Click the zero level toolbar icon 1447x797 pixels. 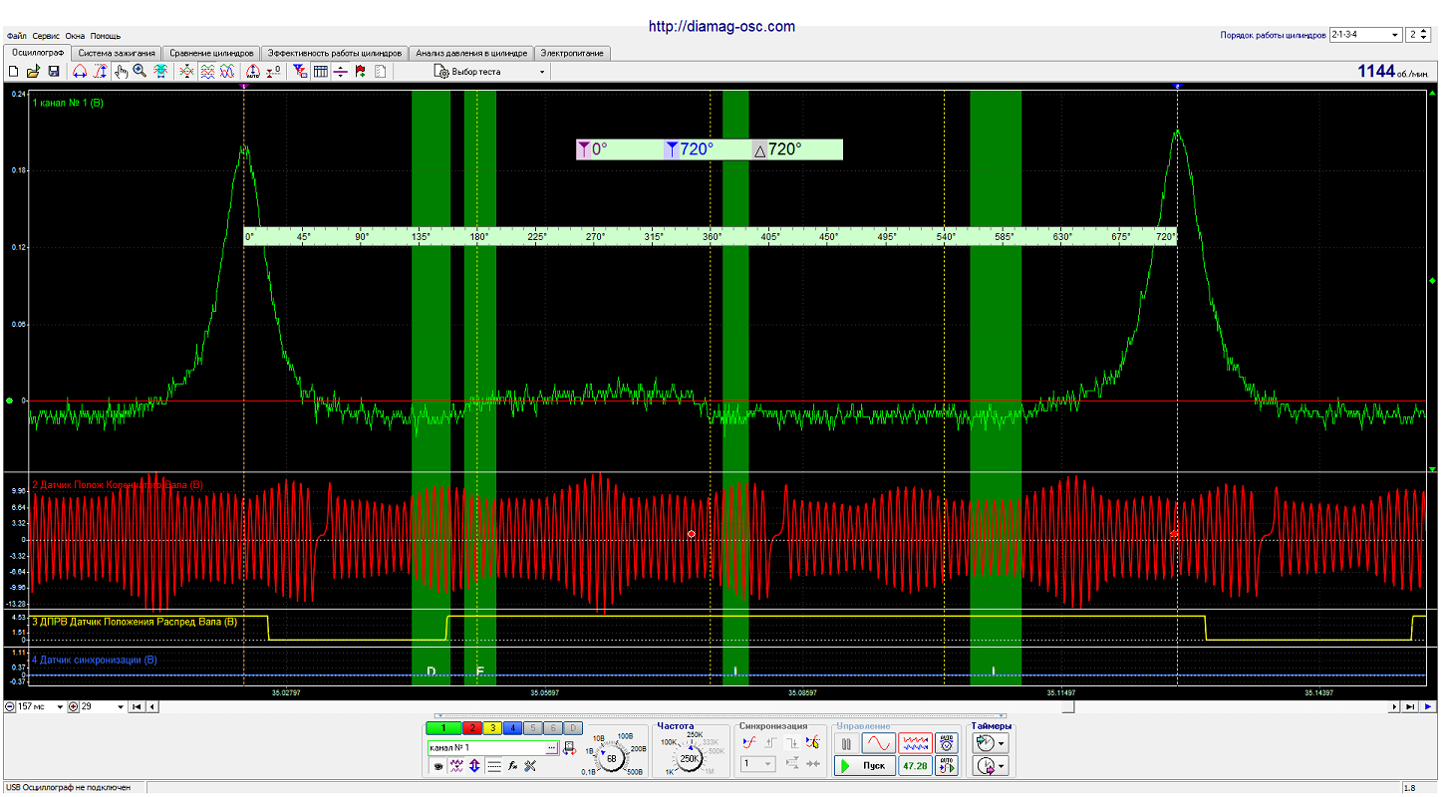(273, 71)
